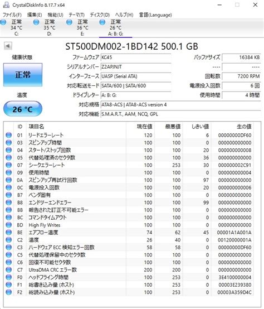
Task: Click the firmware field KC45
Action: (136, 57)
